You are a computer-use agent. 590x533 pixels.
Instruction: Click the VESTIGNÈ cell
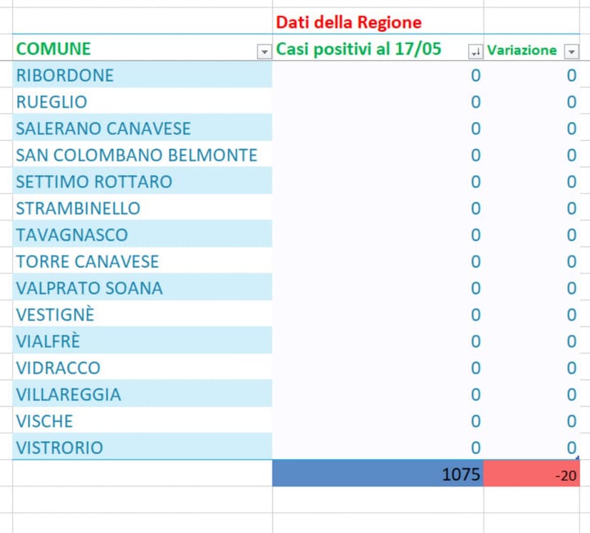coord(55,315)
